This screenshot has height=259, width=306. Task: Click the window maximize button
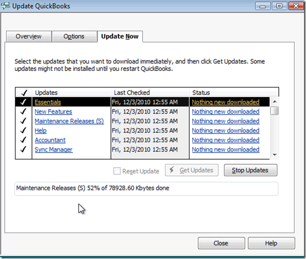(x=279, y=6)
